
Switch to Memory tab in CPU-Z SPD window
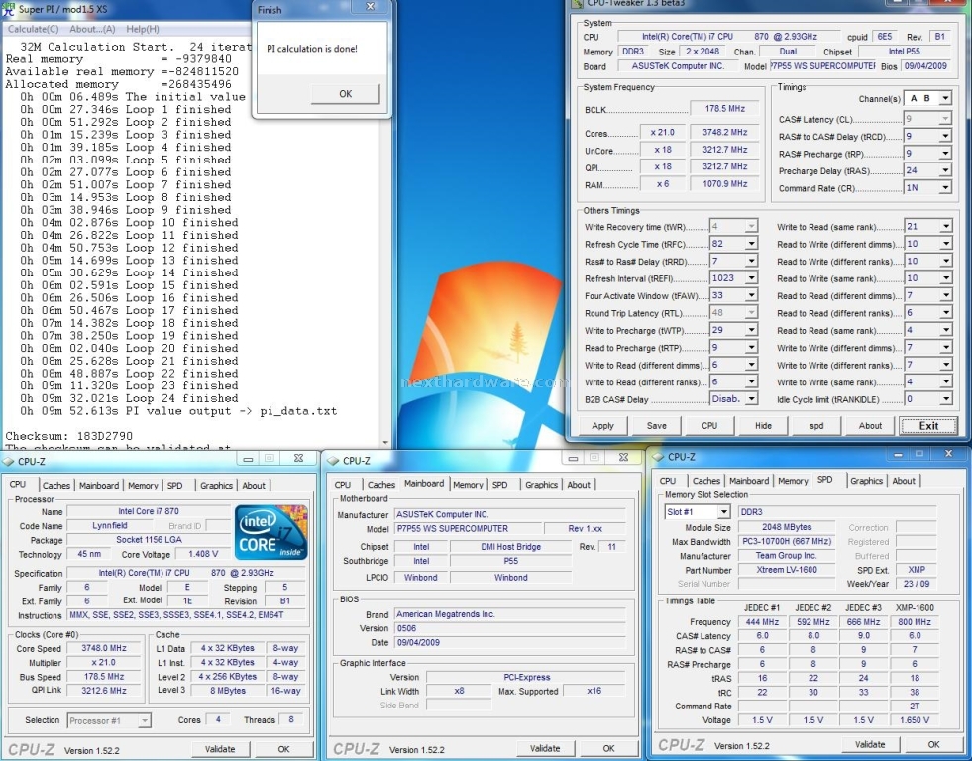(x=793, y=481)
